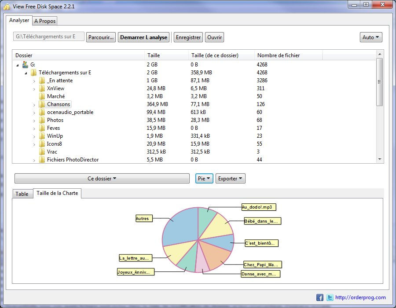Click the Vrac folder icon
The image size is (396, 308).
tap(42, 152)
